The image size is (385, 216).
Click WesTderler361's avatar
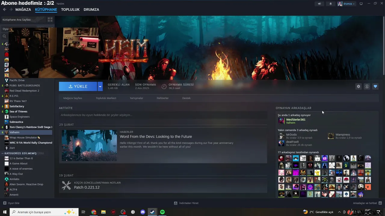tap(281, 121)
